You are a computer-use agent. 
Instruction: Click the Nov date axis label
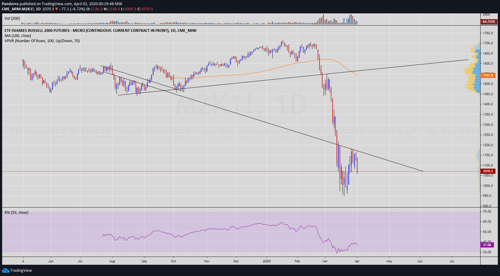(x=207, y=261)
